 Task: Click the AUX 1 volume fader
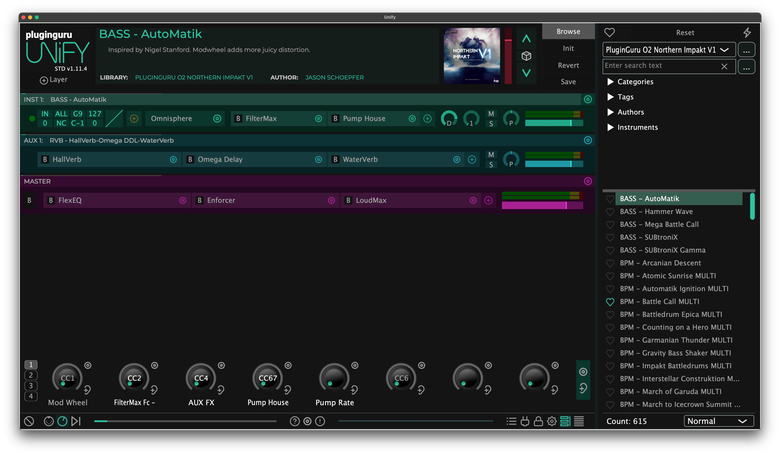click(x=554, y=164)
